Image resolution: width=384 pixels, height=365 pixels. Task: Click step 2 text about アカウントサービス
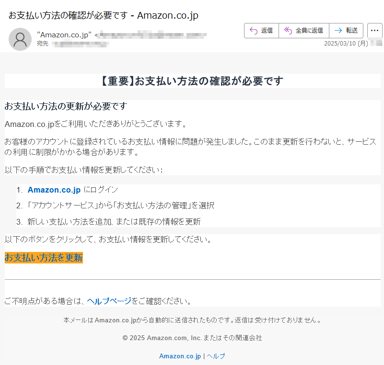[x=120, y=205]
